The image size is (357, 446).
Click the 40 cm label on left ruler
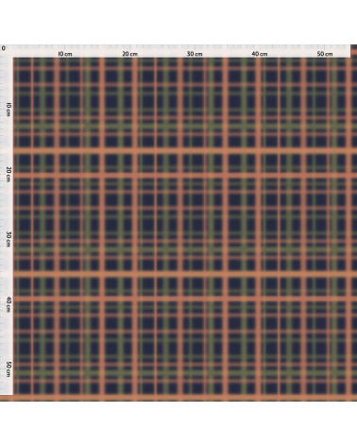(8, 304)
